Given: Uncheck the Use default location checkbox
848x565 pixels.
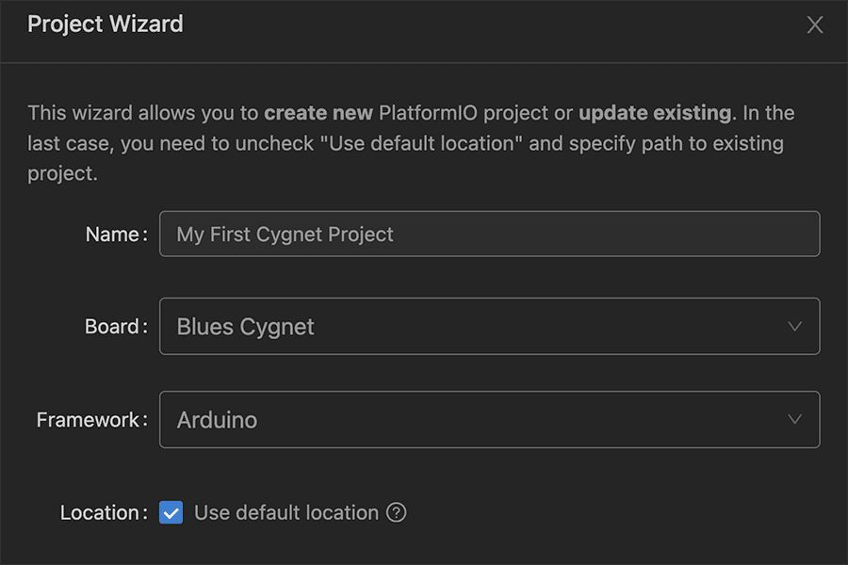Looking at the screenshot, I should click(x=171, y=513).
